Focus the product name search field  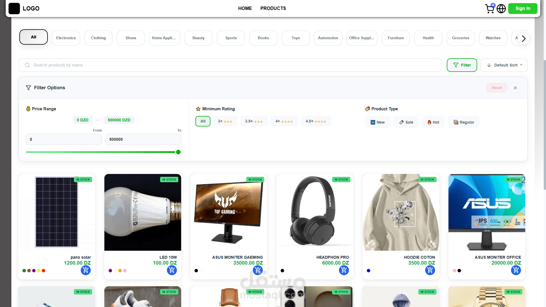[230, 65]
